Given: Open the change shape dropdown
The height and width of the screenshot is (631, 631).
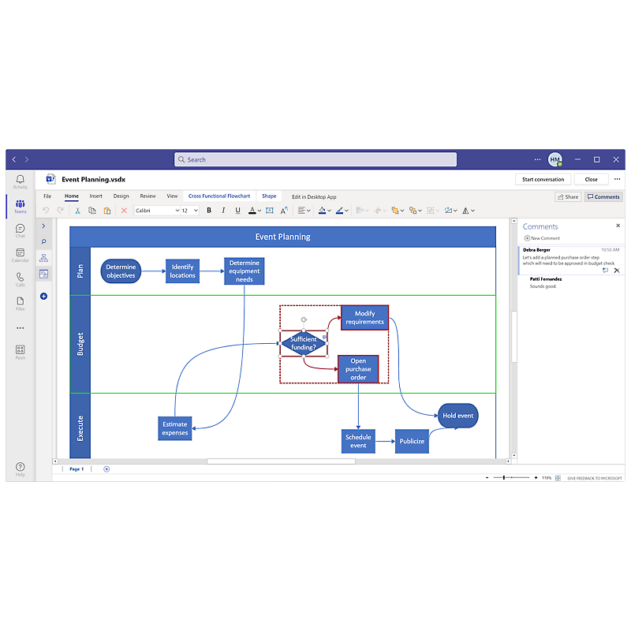Looking at the screenshot, I should 415,210.
